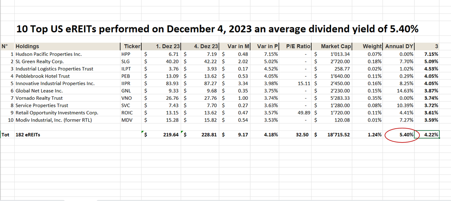Select the 15.11 P/E ratio for IIPR
This screenshot has width=451, height=201.
point(304,83)
